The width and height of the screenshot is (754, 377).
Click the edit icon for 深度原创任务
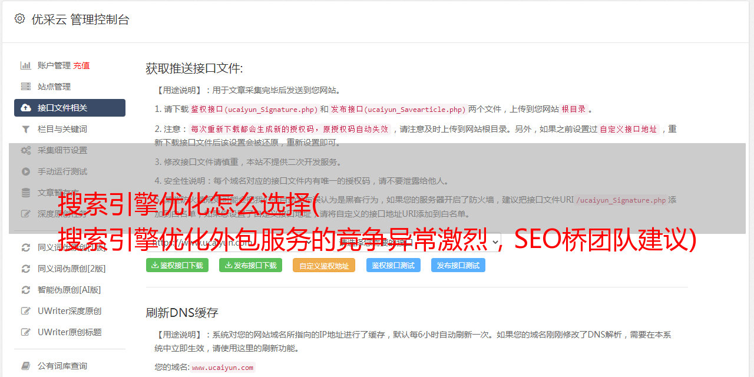pyautogui.click(x=26, y=214)
